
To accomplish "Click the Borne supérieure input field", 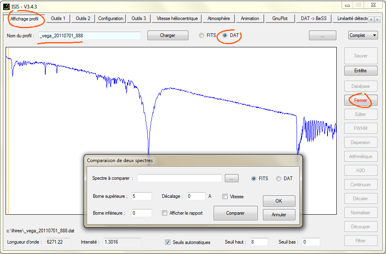I will point(141,196).
